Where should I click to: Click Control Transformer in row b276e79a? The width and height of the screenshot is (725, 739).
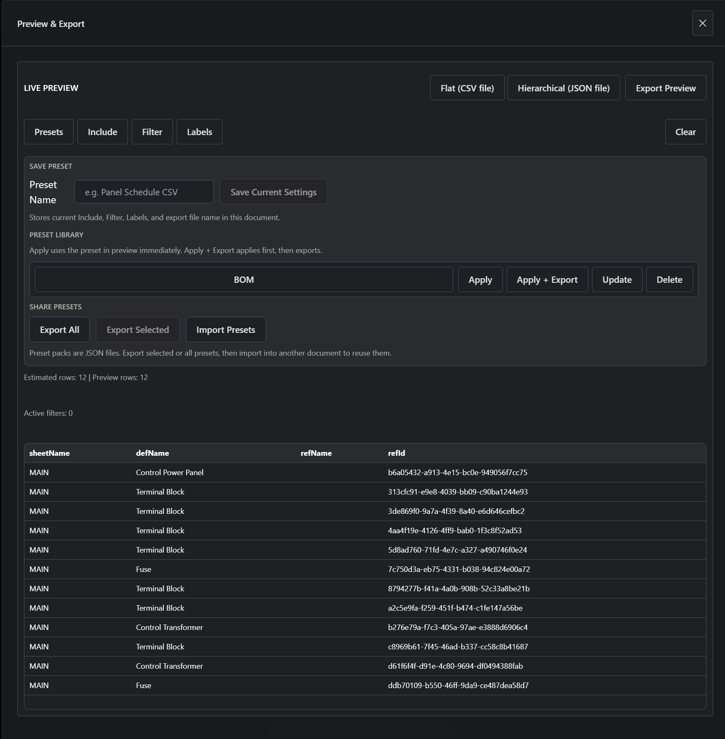(169, 627)
